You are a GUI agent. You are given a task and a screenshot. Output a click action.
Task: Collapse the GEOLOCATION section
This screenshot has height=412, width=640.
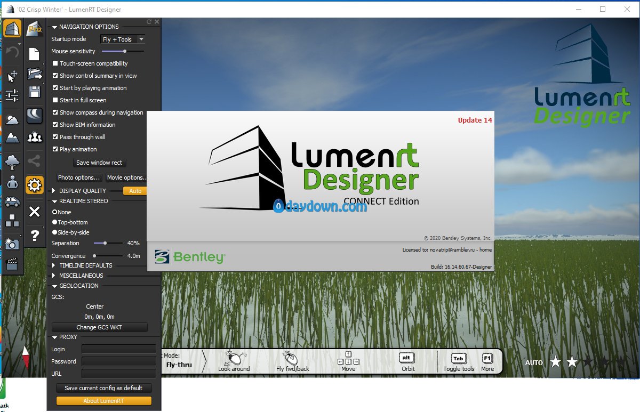(54, 286)
